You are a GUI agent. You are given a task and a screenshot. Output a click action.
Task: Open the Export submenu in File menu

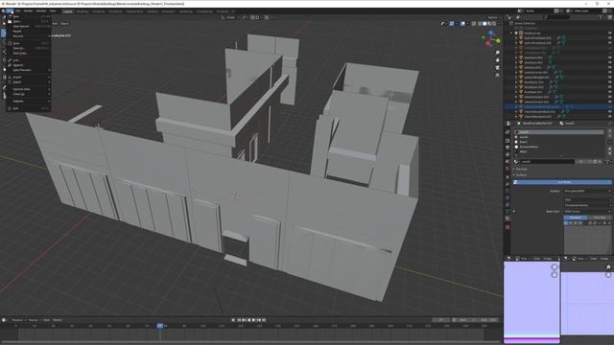click(29, 82)
